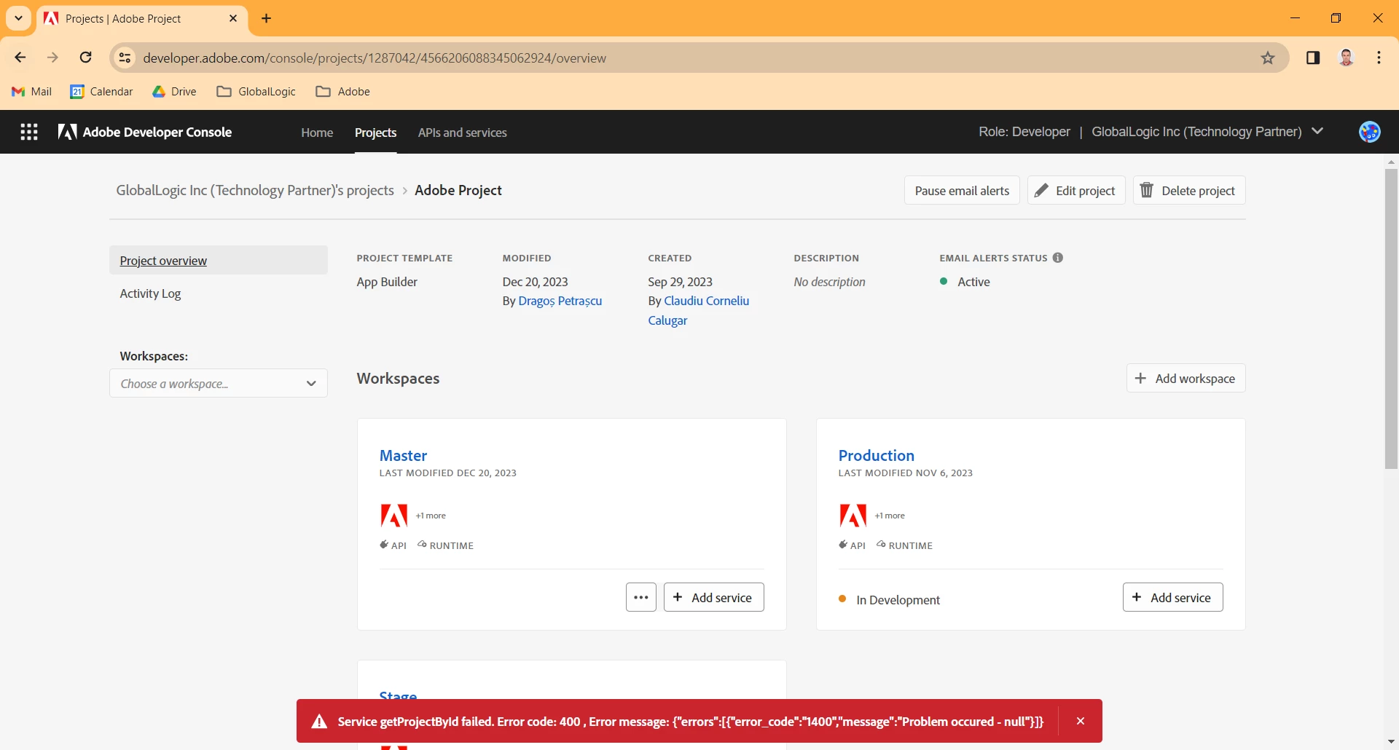View site information icon in address bar
The width and height of the screenshot is (1399, 750).
(125, 58)
